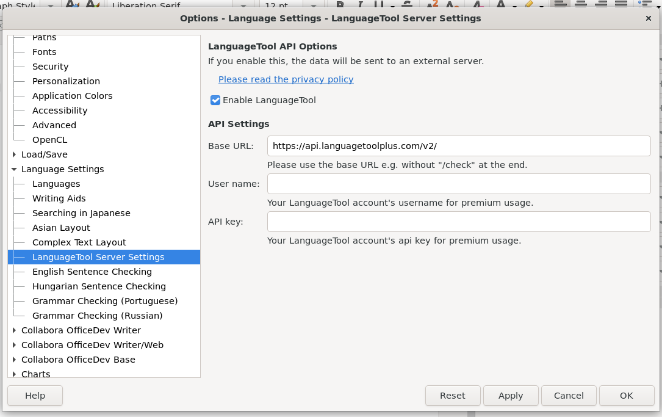Focus the API key input field
Screen dimensions: 662x417
(458, 222)
